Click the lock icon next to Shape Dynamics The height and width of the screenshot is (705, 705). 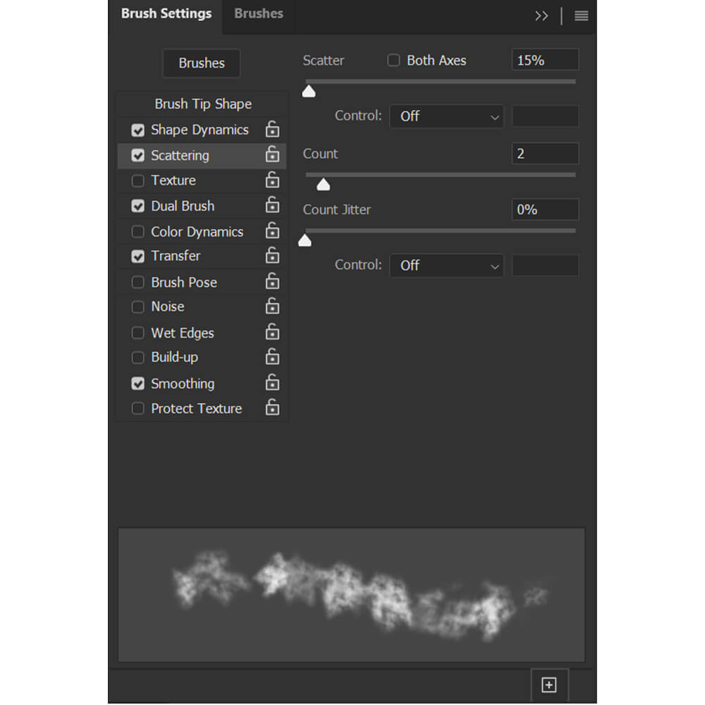tap(272, 129)
